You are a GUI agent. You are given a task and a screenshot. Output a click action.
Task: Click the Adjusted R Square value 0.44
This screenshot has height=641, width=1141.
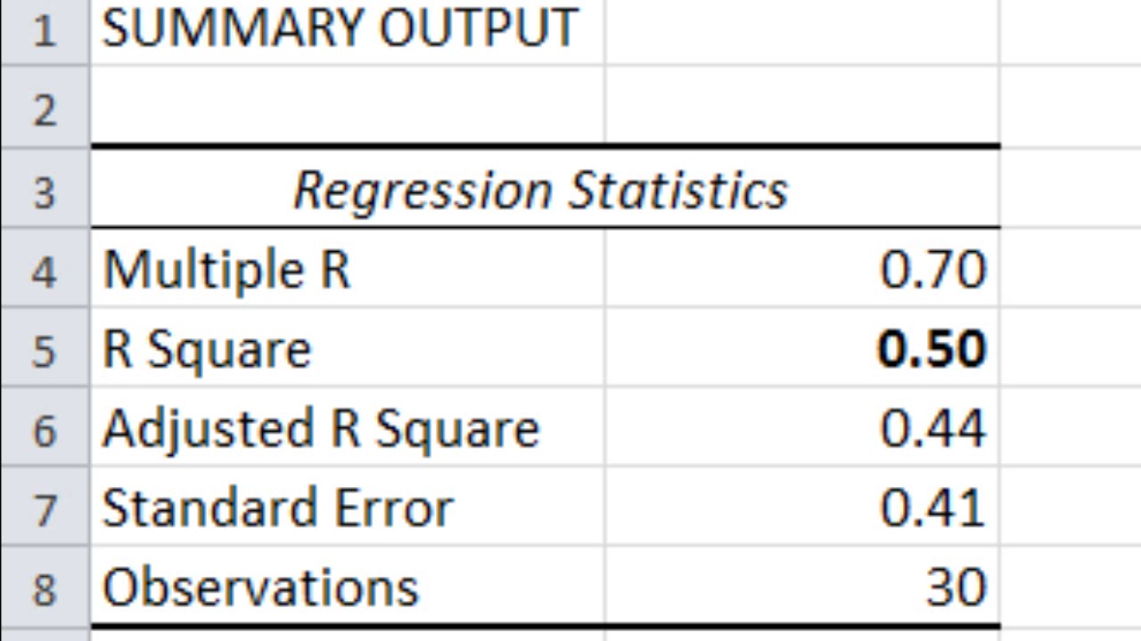(x=932, y=428)
